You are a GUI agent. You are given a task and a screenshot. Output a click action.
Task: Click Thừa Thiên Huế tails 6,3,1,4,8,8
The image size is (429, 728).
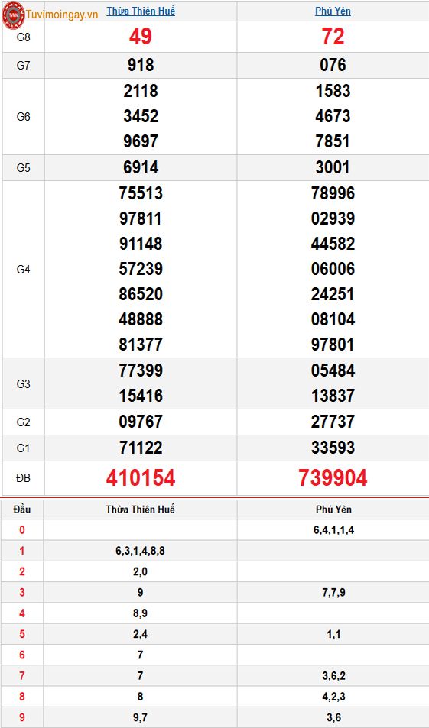(141, 551)
